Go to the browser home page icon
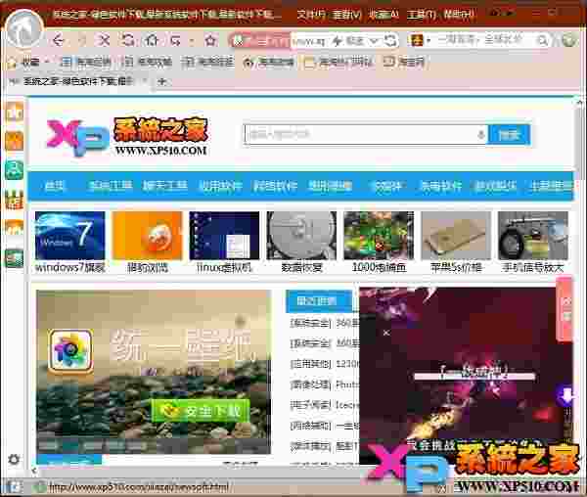Image resolution: width=587 pixels, height=497 pixels. point(152,40)
